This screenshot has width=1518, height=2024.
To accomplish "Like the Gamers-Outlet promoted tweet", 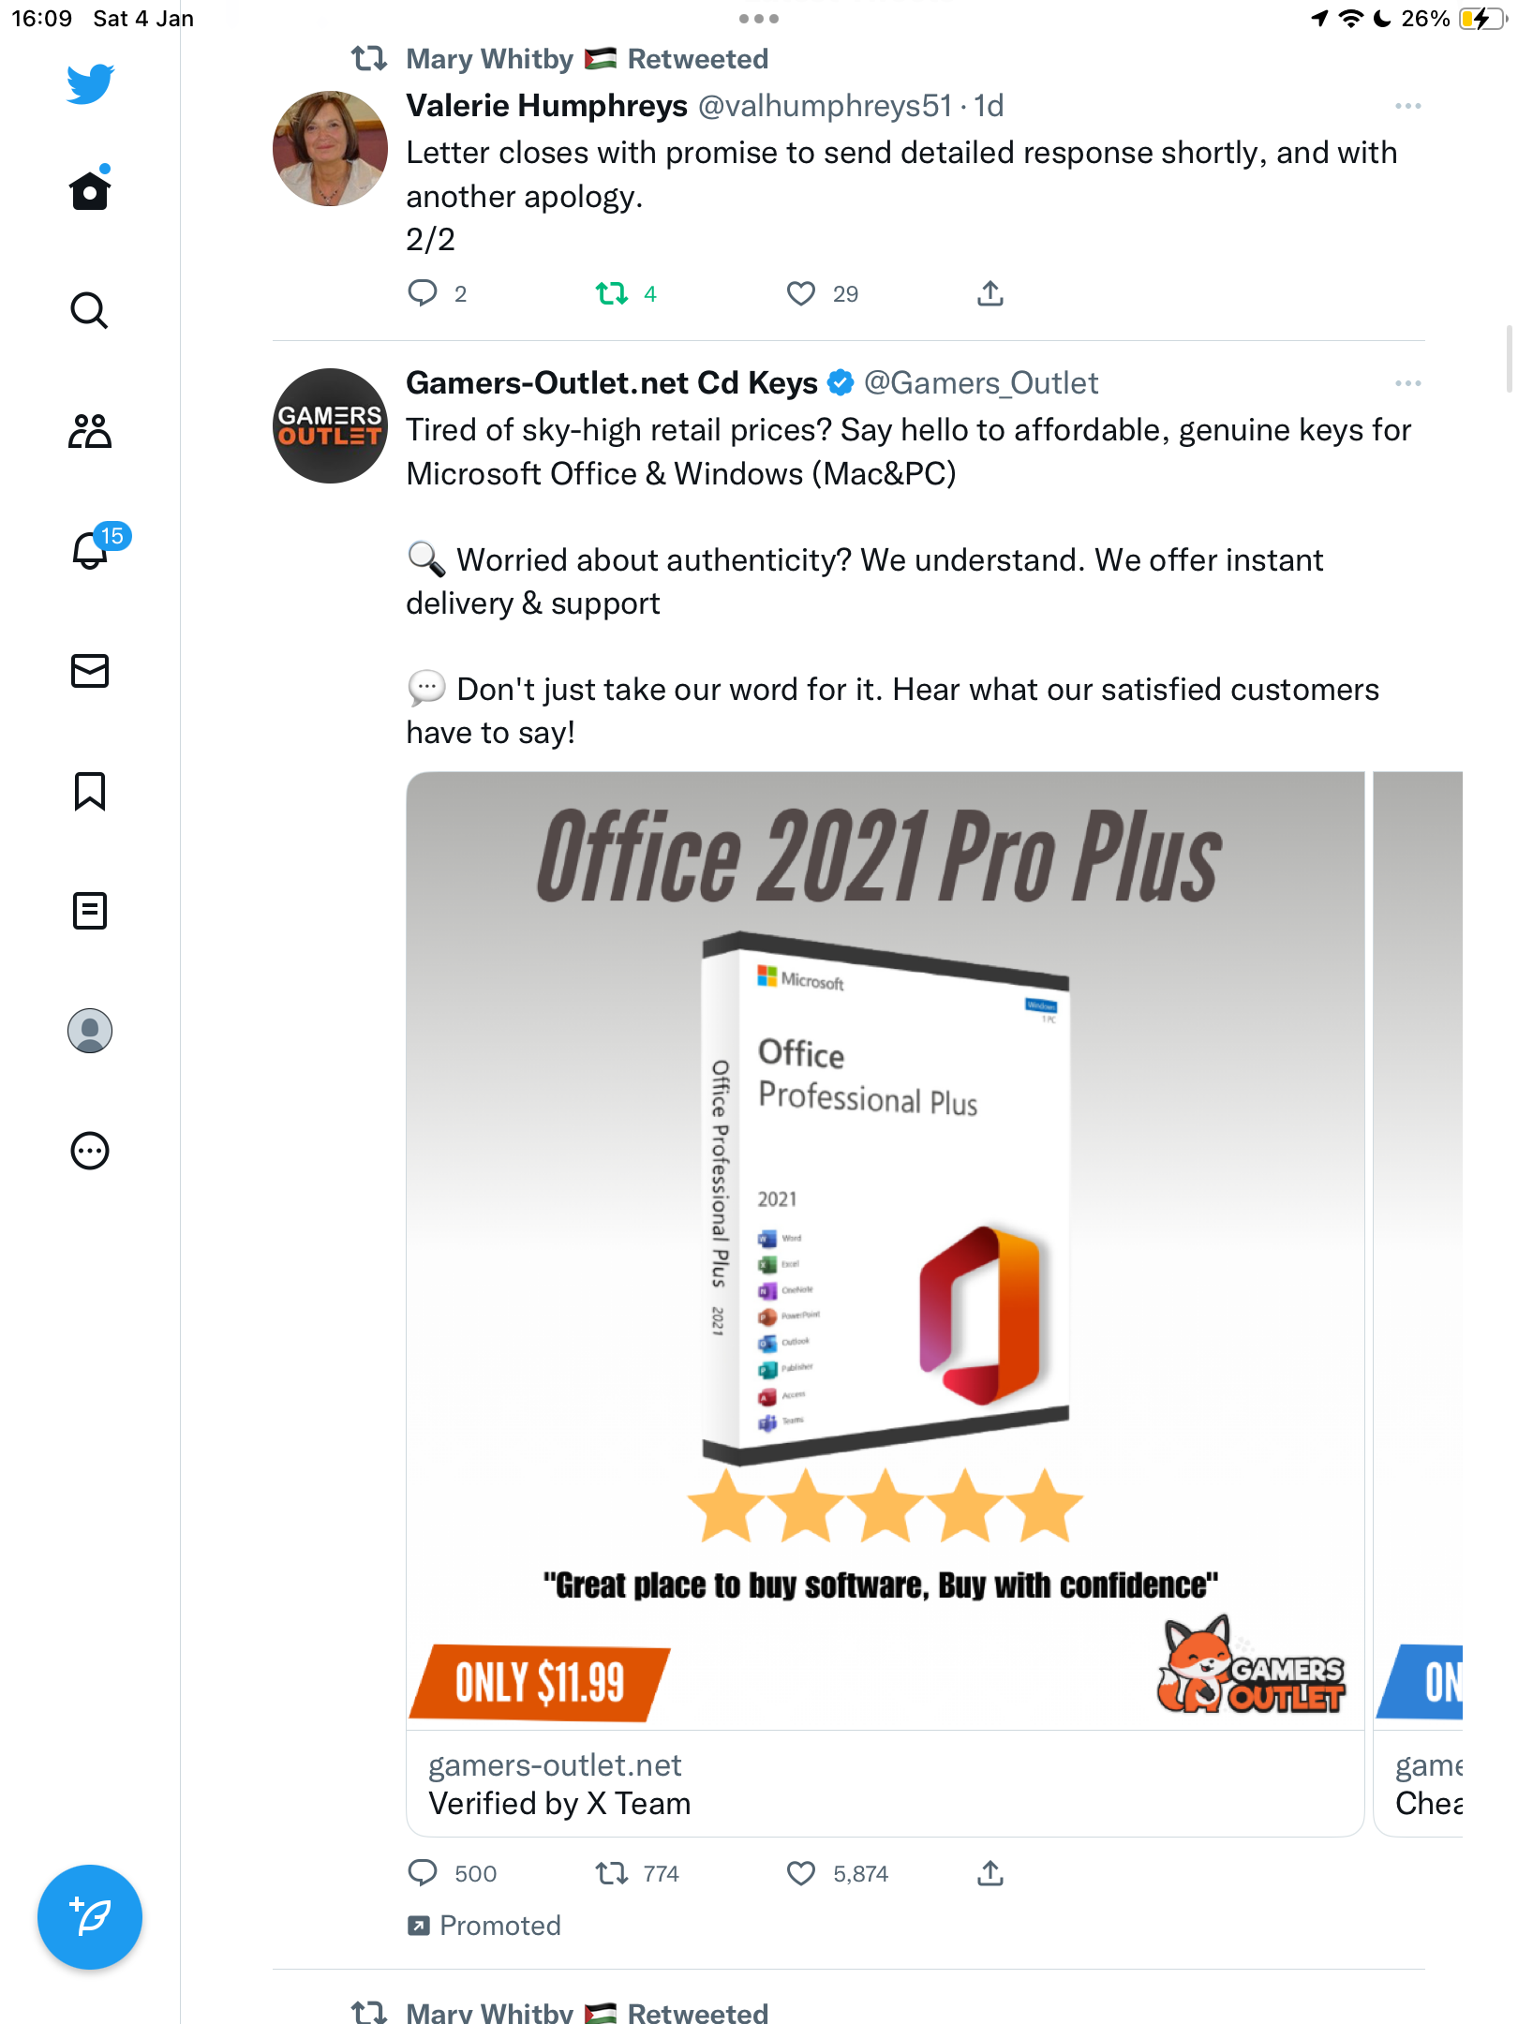I will point(801,1874).
